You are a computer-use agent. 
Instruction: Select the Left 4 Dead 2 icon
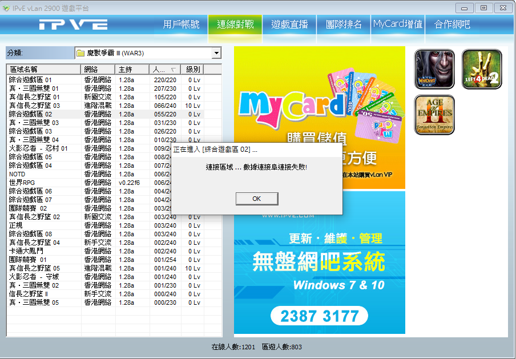tap(481, 69)
